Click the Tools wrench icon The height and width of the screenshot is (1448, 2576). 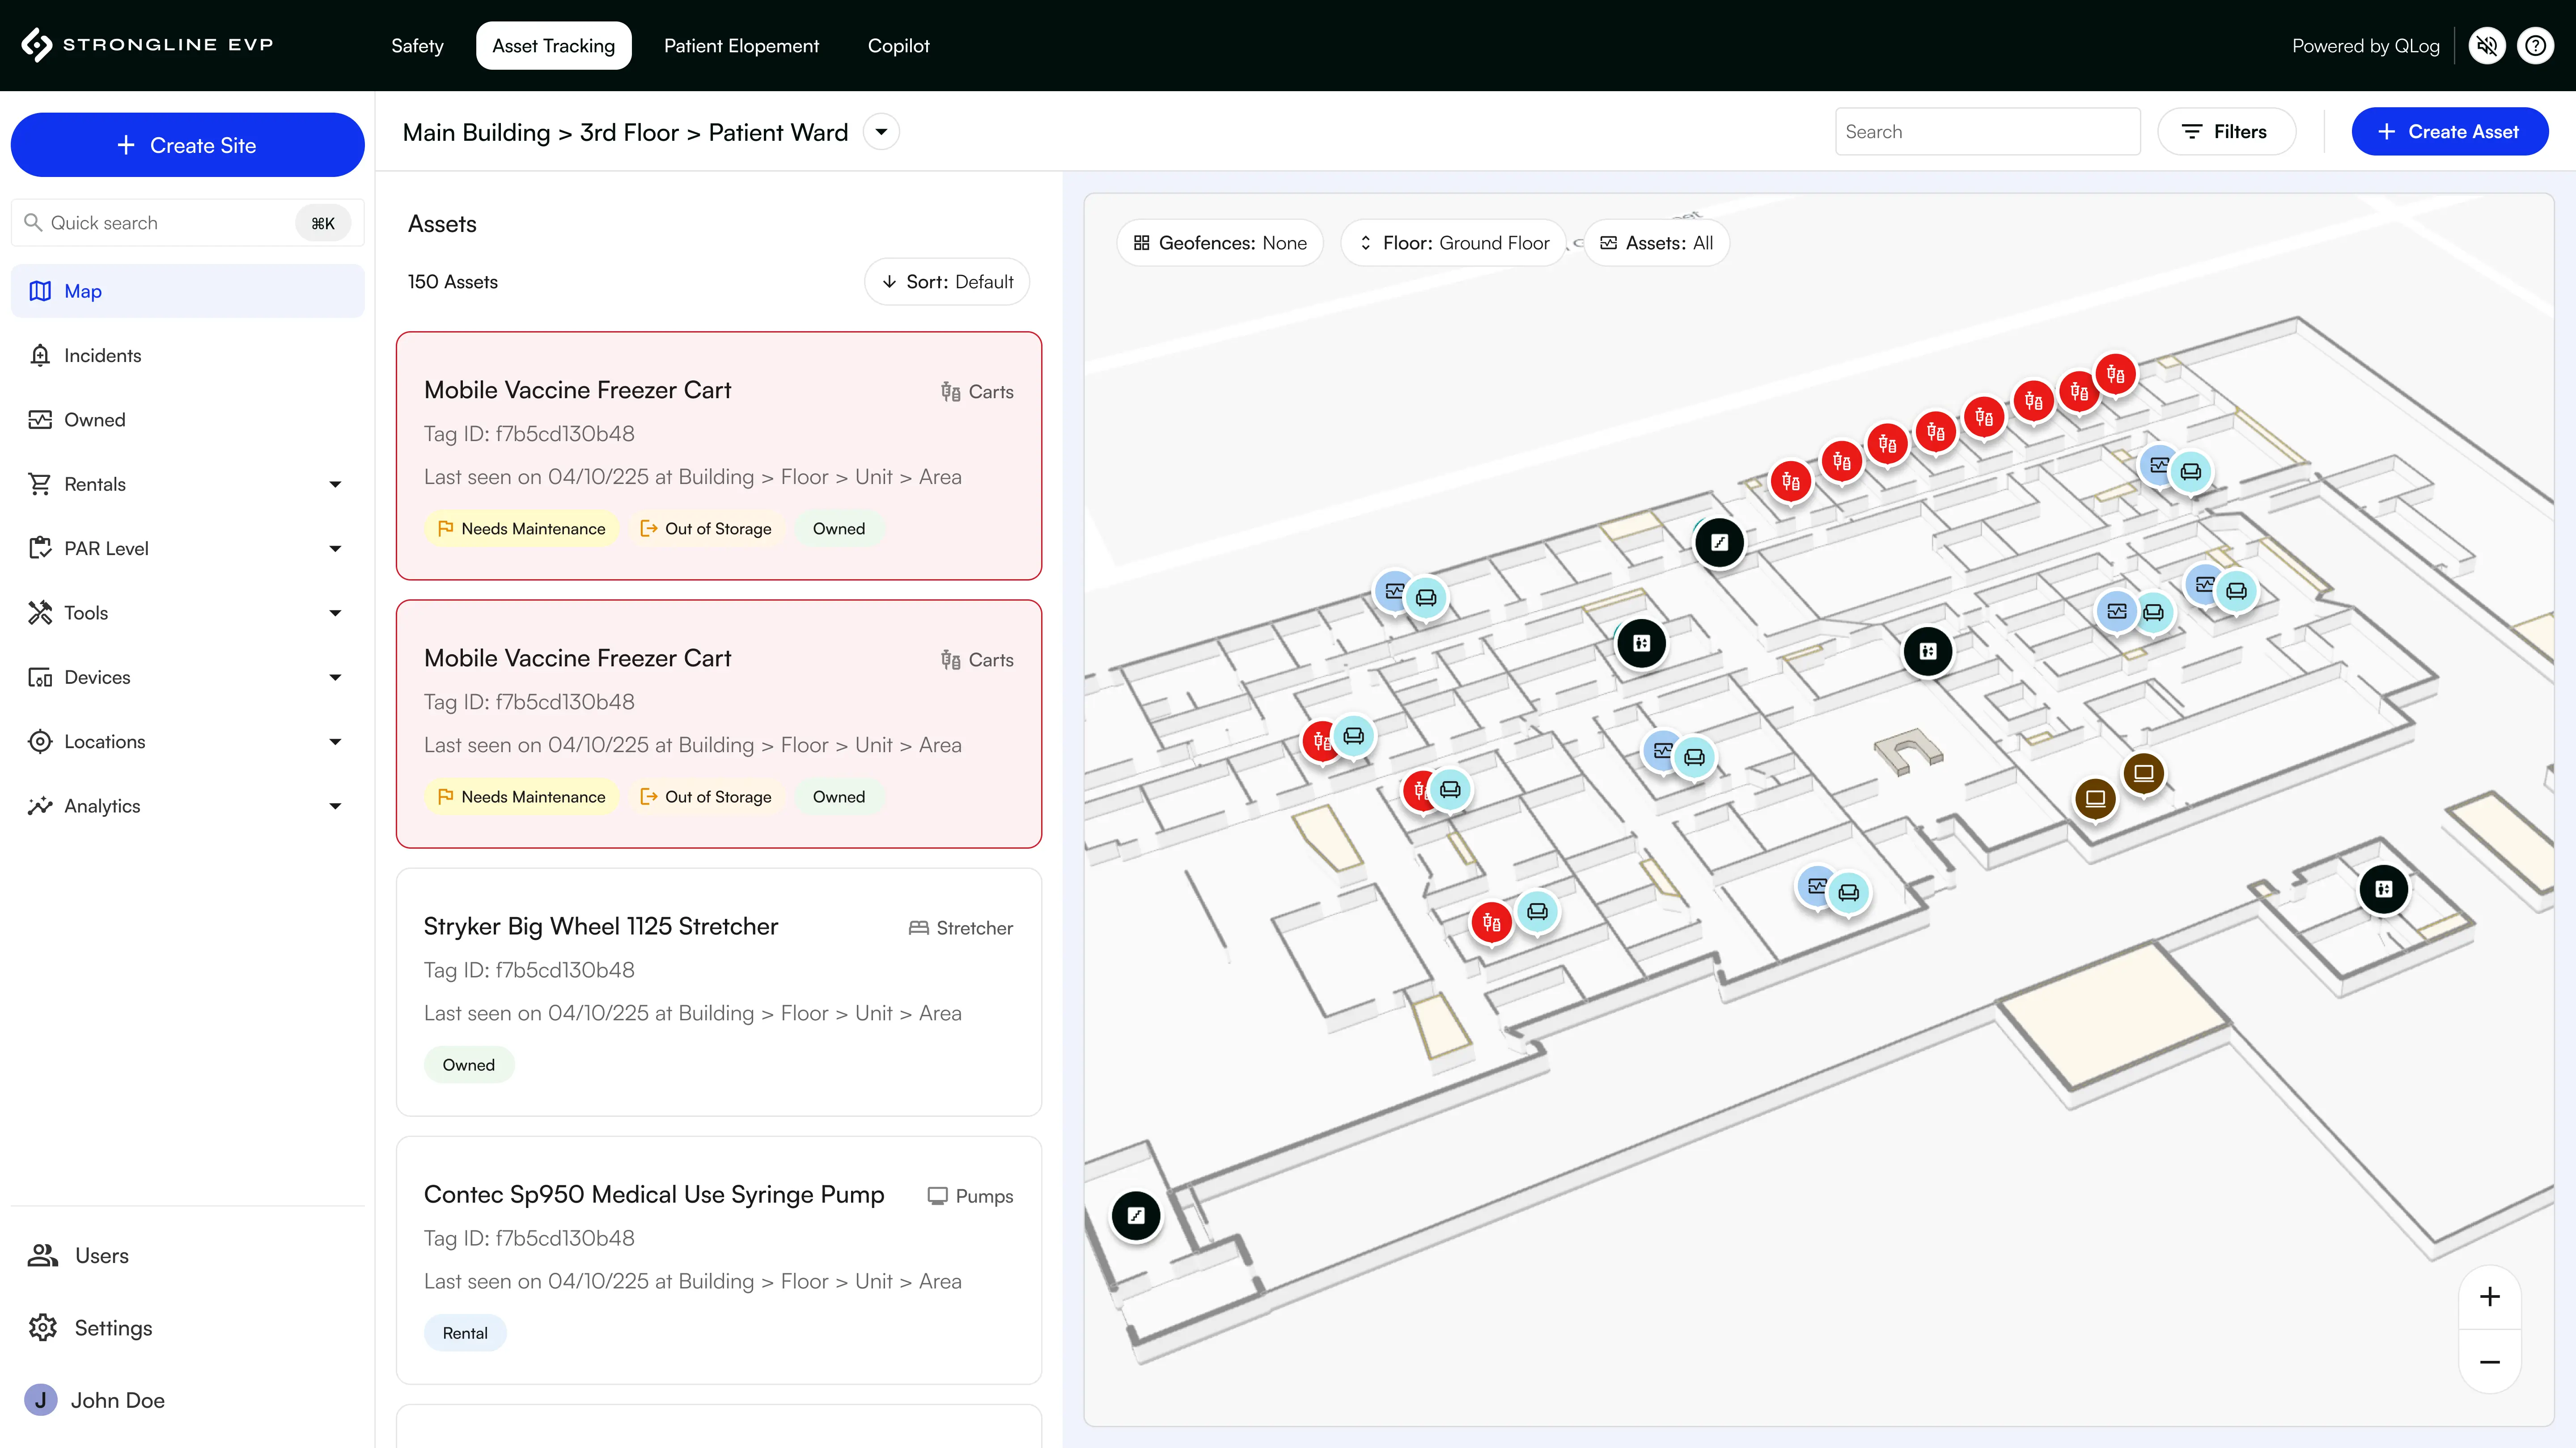coord(40,613)
